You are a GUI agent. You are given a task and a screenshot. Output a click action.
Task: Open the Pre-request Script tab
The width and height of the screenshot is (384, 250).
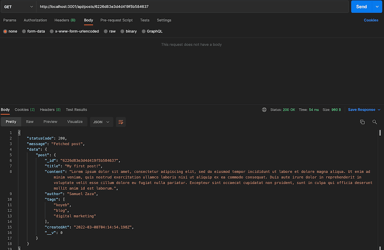click(x=116, y=20)
